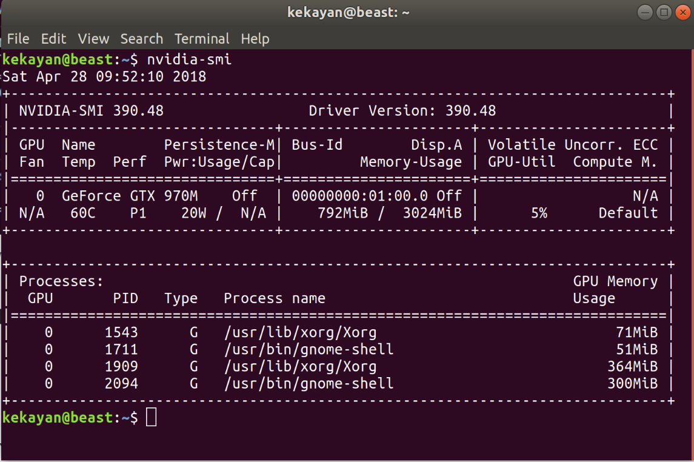The height and width of the screenshot is (462, 694).
Task: Open the File menu
Action: click(x=19, y=39)
